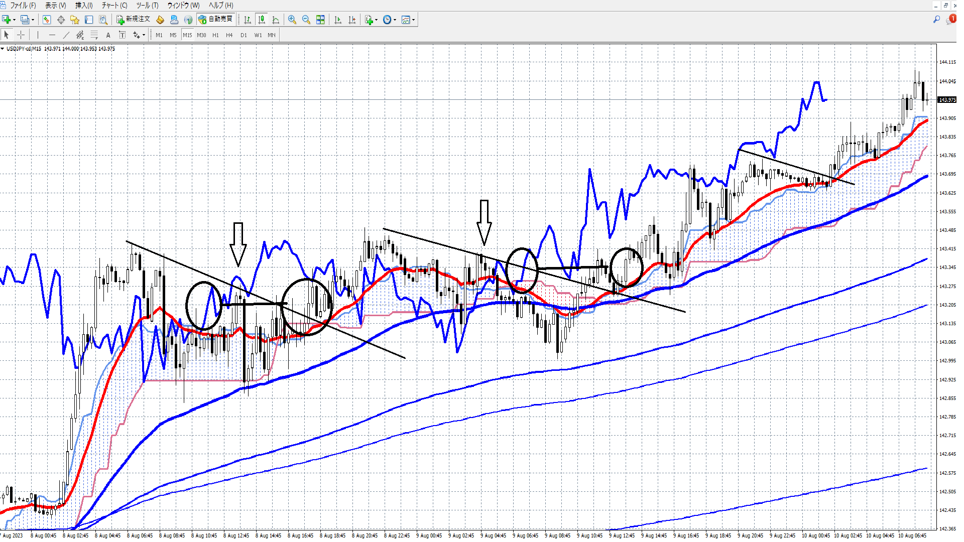Open the red notification alert icon
Screen dimensions: 964x542
(951, 20)
